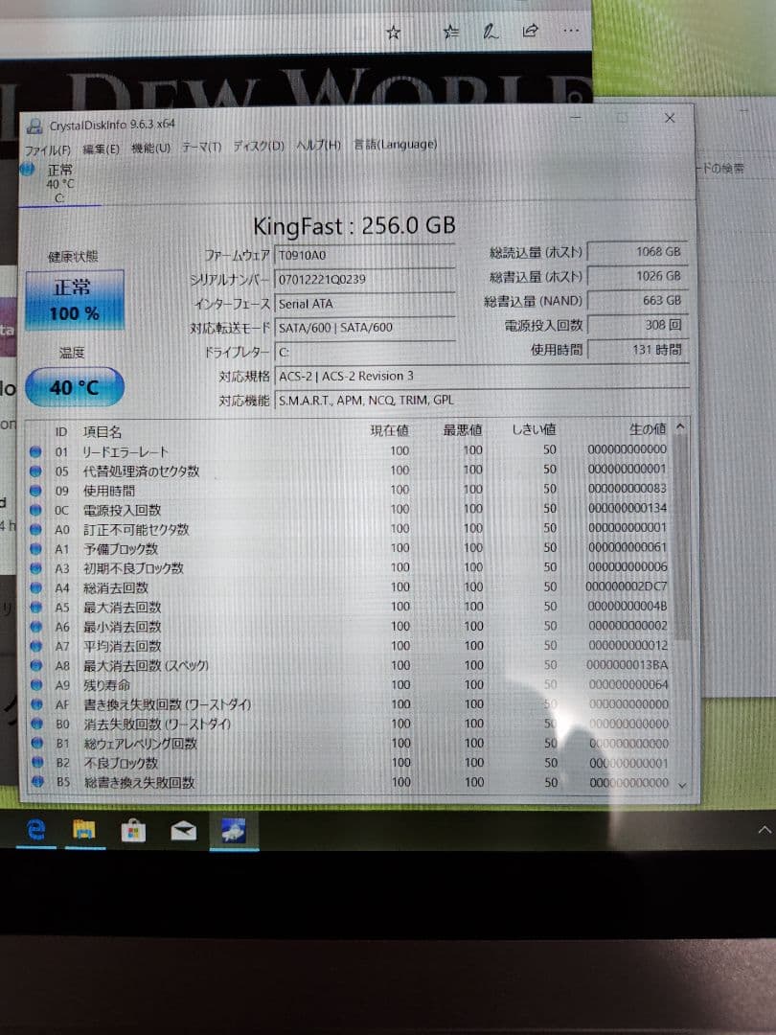Open the ファイル(F) menu
The image size is (776, 1035).
coord(48,150)
